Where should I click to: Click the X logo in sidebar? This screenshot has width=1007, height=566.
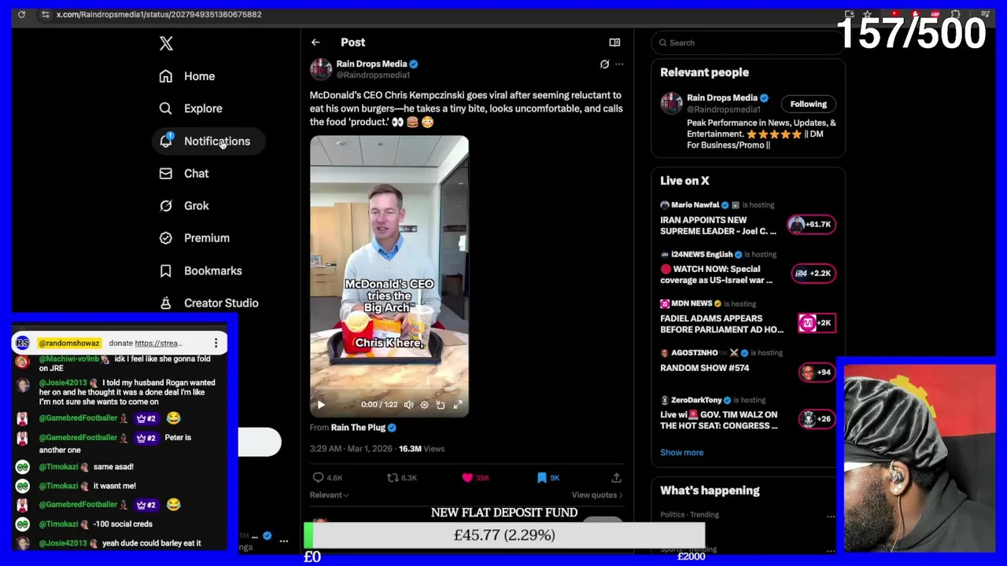166,43
